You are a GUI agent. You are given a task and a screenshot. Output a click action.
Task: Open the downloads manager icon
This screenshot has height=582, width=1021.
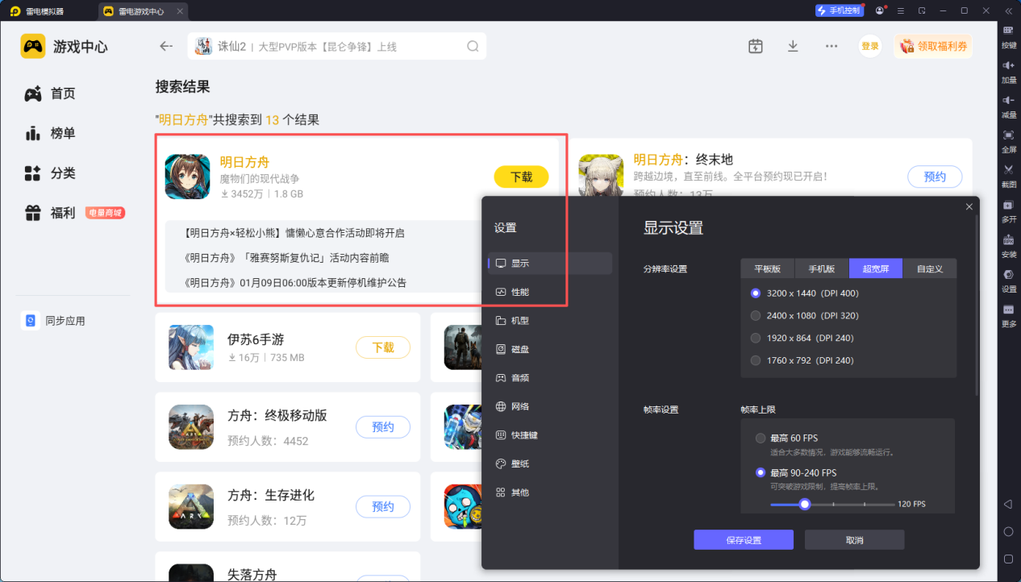793,46
